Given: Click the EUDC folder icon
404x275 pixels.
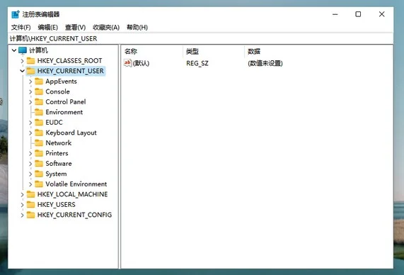Looking at the screenshot, I should 39,123.
